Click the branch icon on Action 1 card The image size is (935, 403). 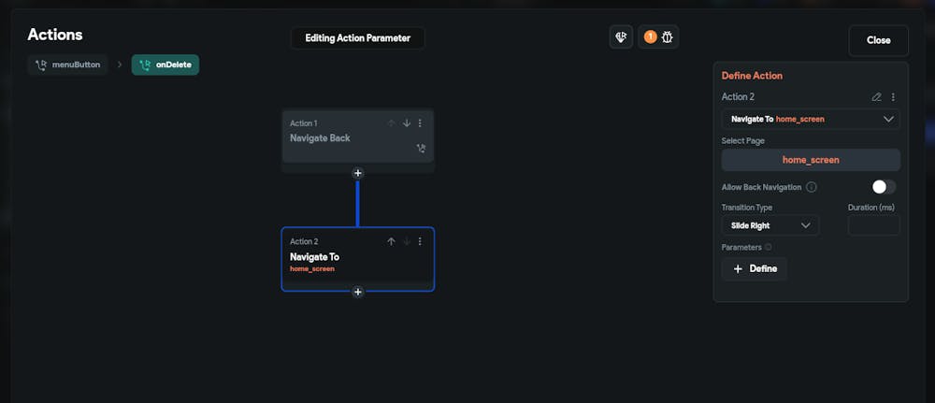pos(420,148)
